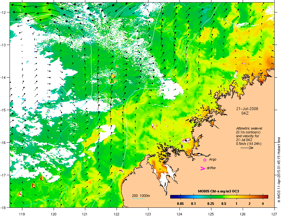
Task: Click the latitude axis label '-12'
Action: coord(4,12)
